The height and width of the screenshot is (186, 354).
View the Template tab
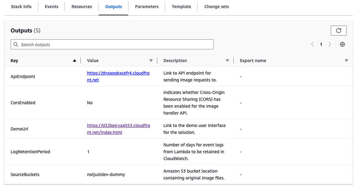[x=181, y=7]
